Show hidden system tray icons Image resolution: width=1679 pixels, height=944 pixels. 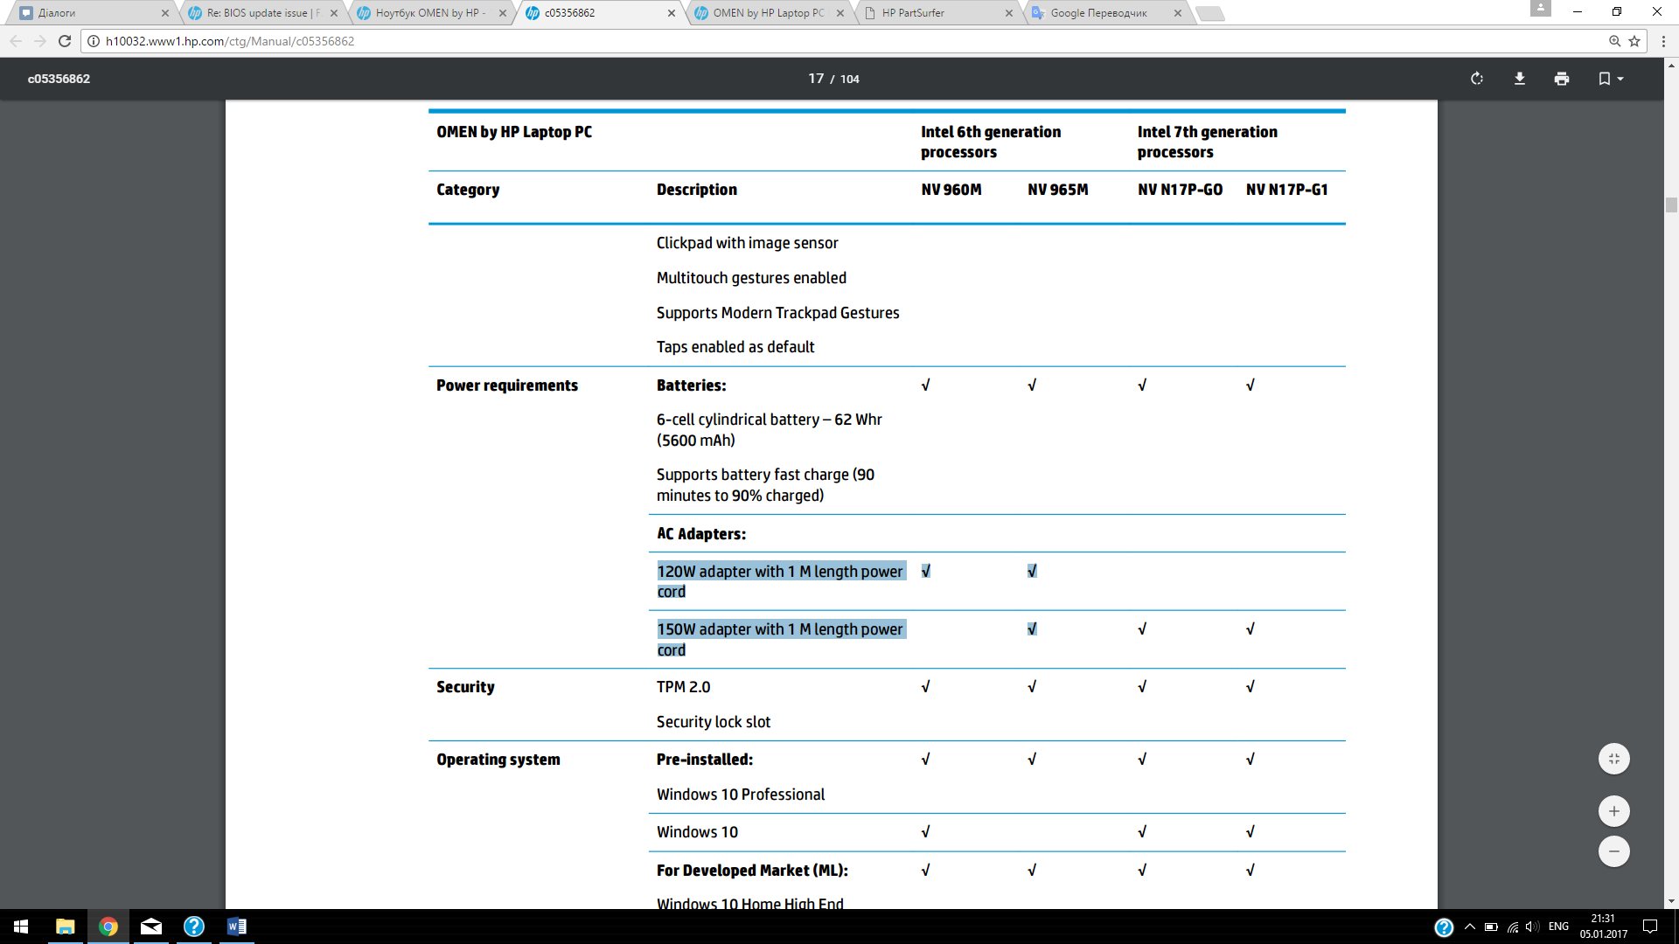[1470, 927]
